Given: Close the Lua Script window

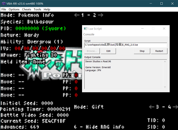Looking at the screenshot, I should coord(164,29).
